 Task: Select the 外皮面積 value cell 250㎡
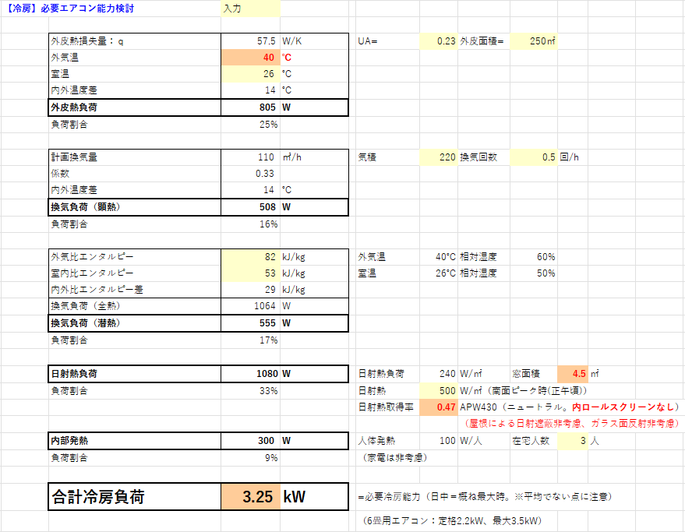[x=534, y=41]
